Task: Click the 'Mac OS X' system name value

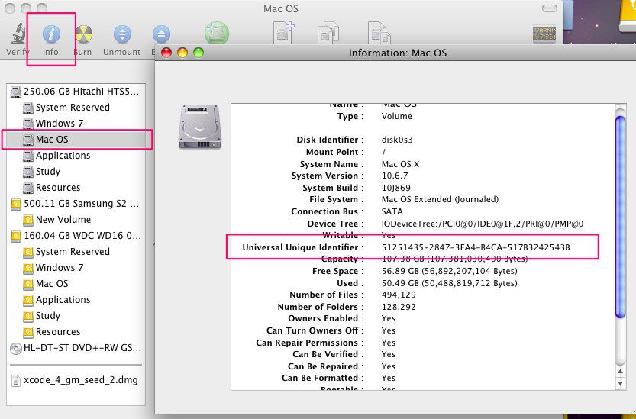Action: 400,164
